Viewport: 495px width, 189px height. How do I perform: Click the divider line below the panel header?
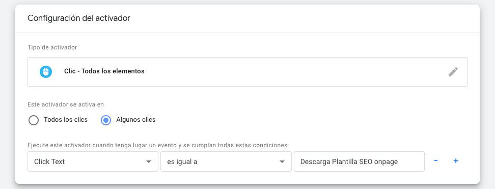click(248, 33)
